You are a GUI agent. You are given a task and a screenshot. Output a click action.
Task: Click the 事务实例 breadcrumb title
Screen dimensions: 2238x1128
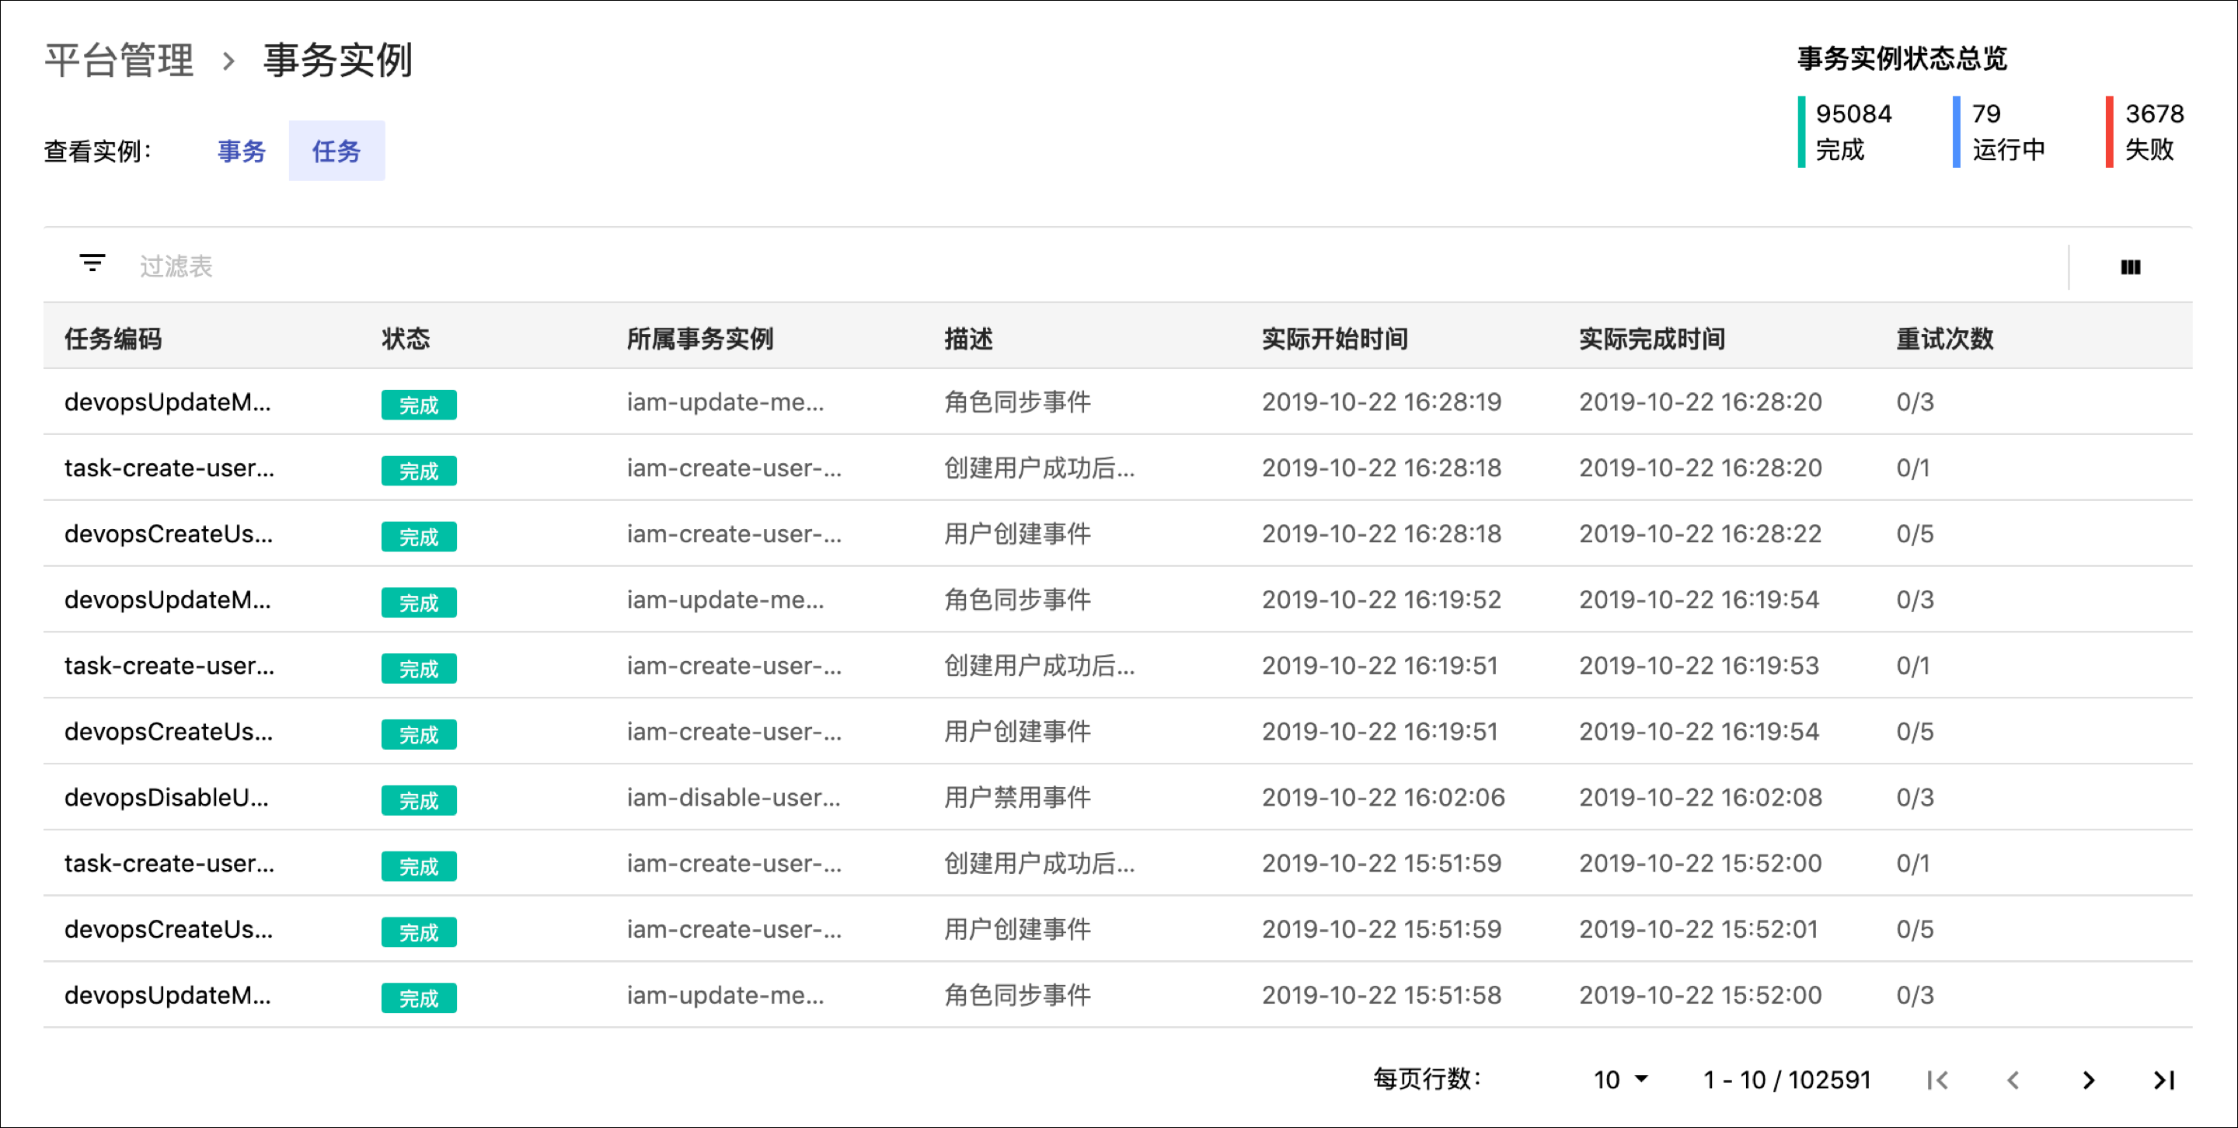point(338,60)
